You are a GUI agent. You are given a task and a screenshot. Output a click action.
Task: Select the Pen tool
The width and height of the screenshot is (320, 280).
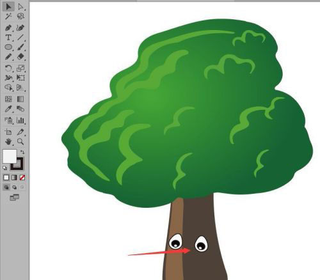click(8, 27)
